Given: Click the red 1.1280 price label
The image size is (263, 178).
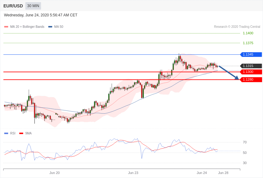Looking at the screenshot, I should [251, 80].
